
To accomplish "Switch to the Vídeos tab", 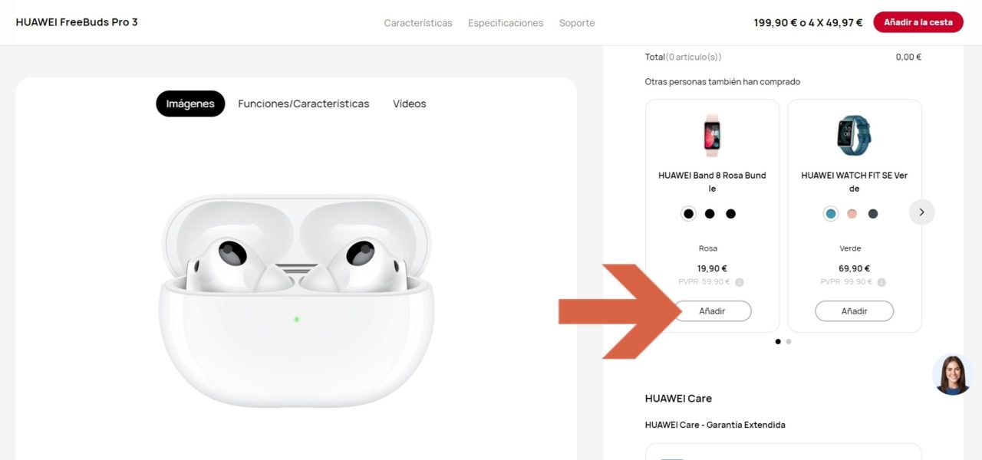I will click(x=409, y=103).
